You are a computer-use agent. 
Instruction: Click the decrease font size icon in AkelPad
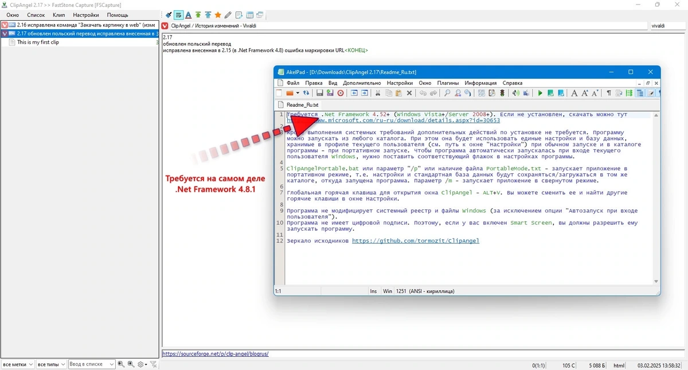click(x=595, y=93)
